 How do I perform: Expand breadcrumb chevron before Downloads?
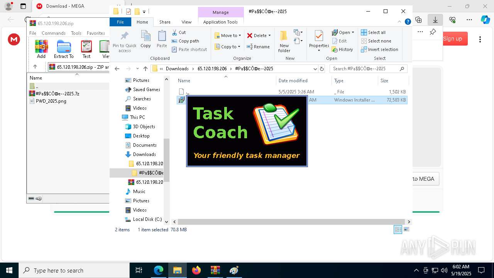pos(161,69)
